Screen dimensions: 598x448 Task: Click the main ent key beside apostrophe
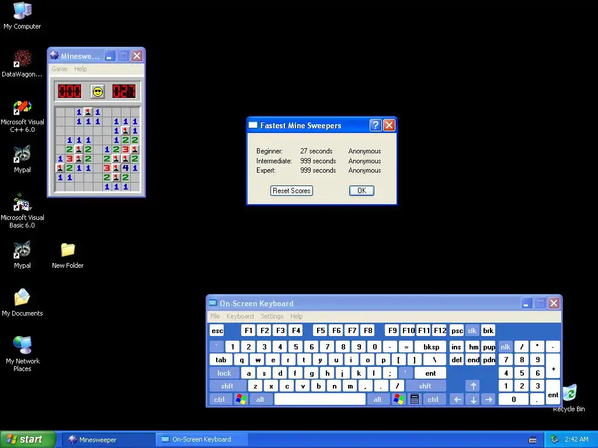[x=430, y=373]
